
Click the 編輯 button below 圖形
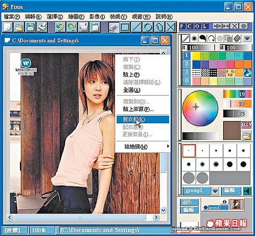click(x=189, y=210)
